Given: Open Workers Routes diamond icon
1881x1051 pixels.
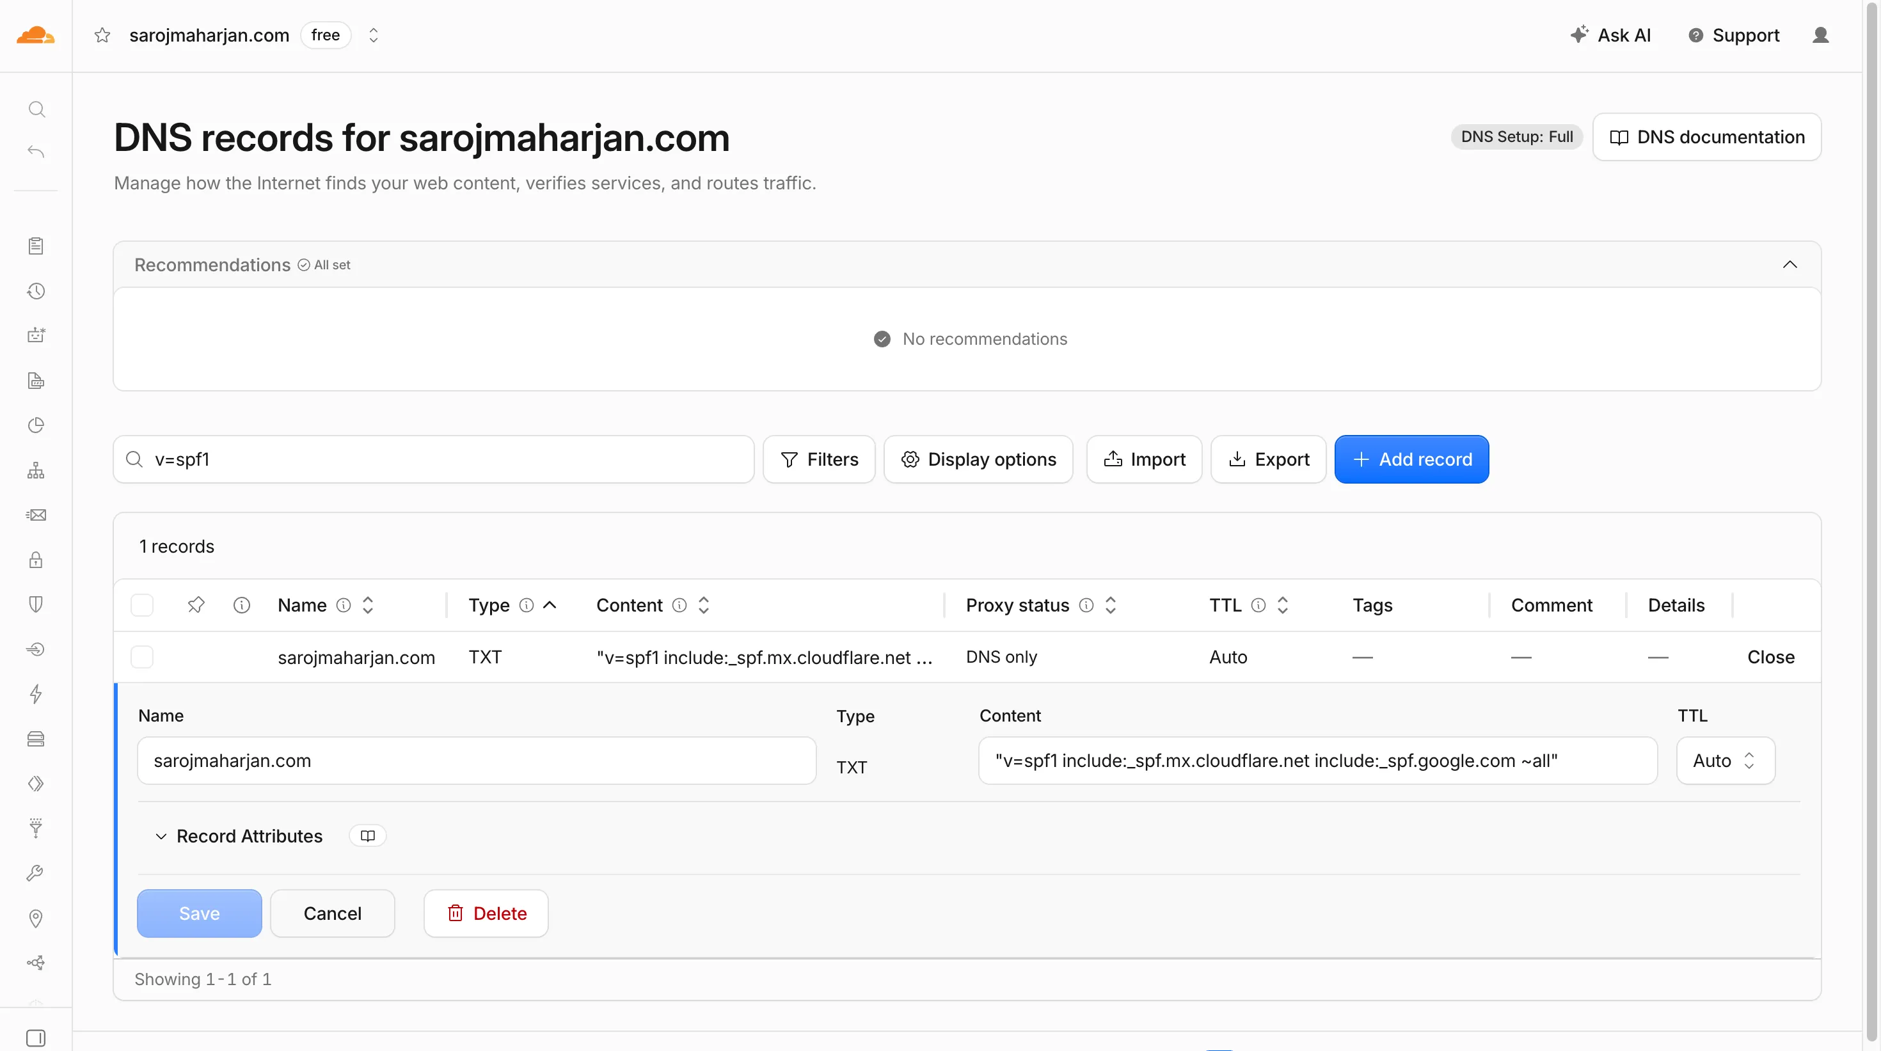Looking at the screenshot, I should (x=36, y=783).
